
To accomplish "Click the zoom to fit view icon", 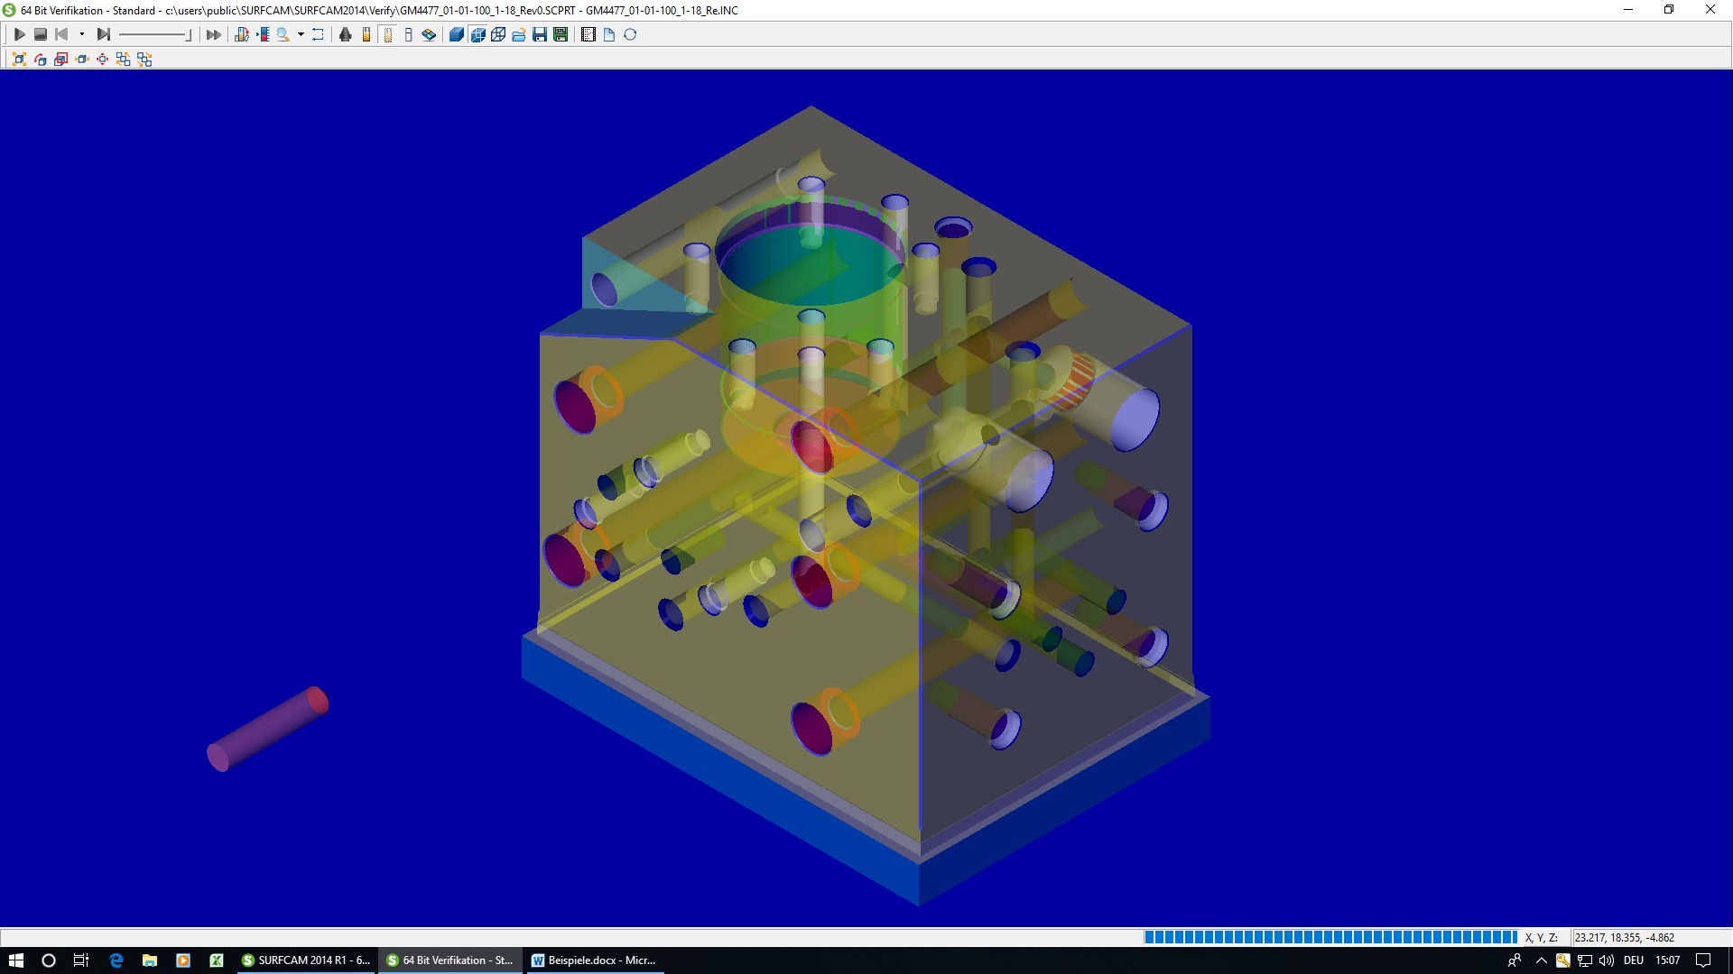I will point(19,59).
